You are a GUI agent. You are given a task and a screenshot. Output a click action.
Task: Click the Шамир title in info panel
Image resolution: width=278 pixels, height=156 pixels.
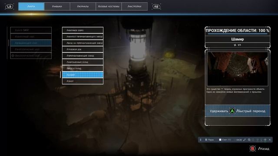(x=238, y=39)
